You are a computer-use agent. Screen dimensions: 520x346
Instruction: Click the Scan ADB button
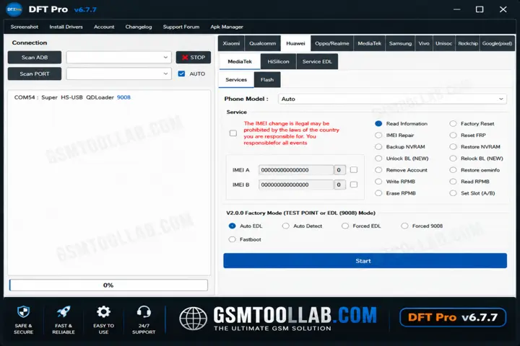(x=35, y=57)
